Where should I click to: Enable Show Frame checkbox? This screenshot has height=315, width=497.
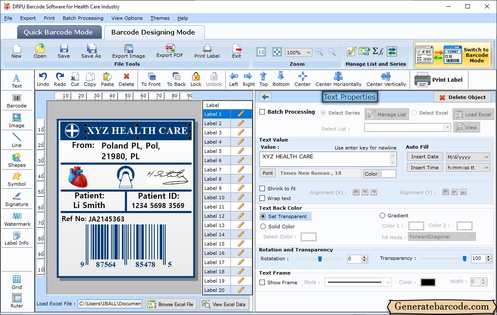(262, 282)
